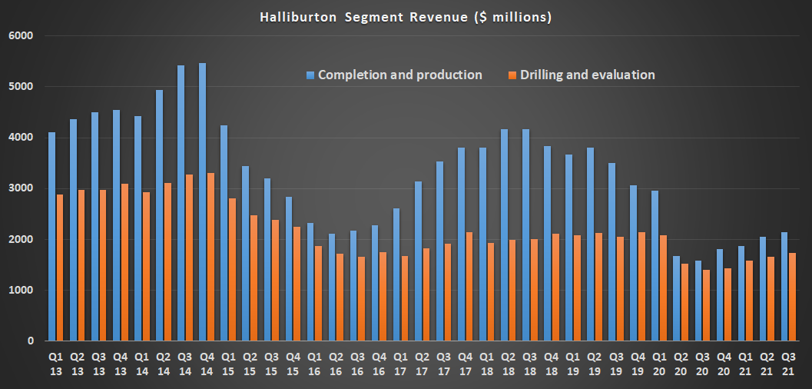This screenshot has width=812, height=389.
Task: Click the 3000 value on vertical axis
Action: click(21, 188)
